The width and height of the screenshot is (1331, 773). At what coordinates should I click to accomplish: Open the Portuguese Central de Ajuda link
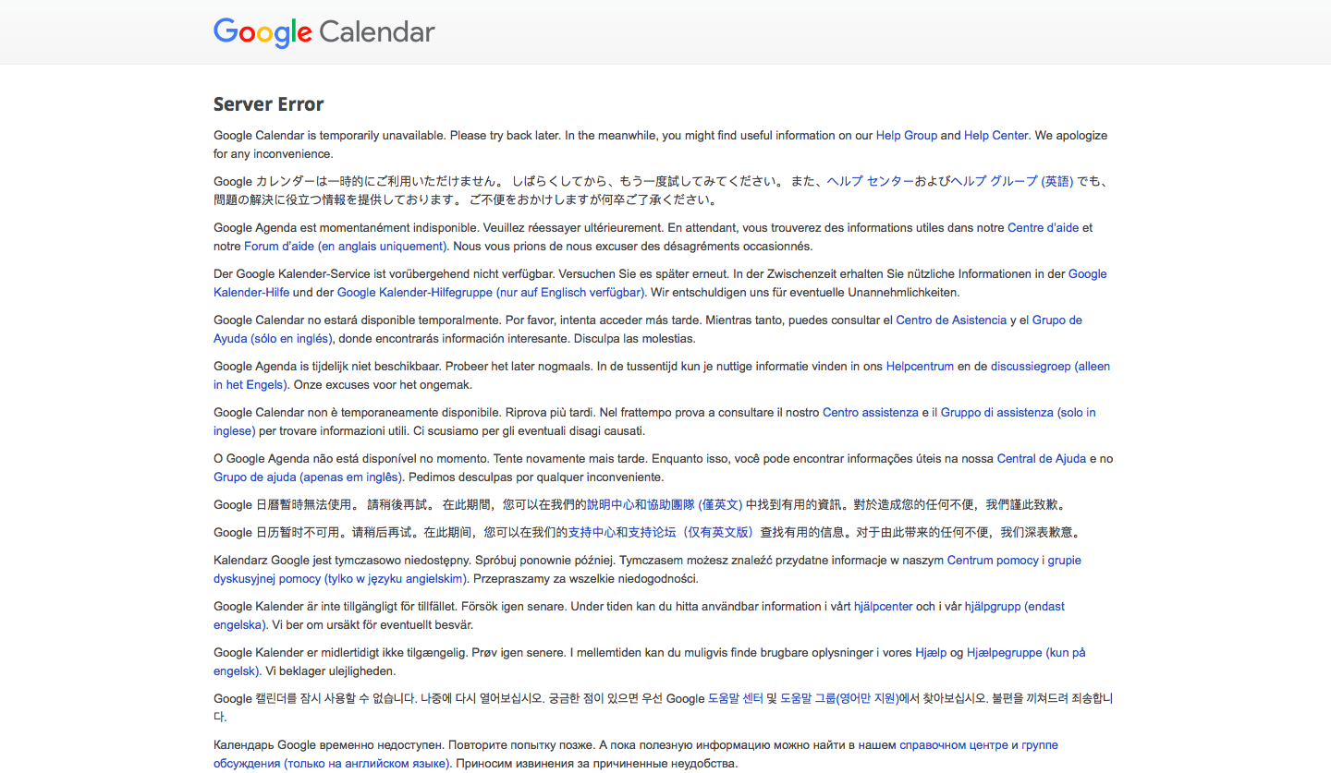[1042, 458]
